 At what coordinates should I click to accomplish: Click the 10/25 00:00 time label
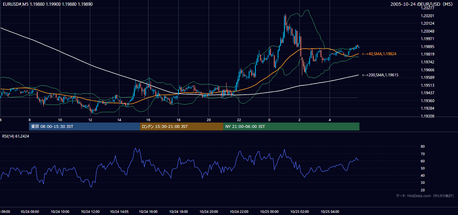click(269, 211)
